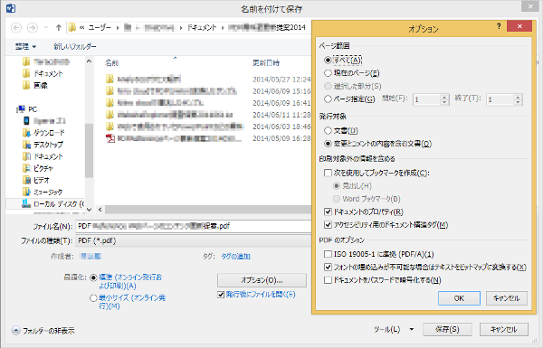Go up one folder level
Screen dimensions: 543x348
(59, 28)
